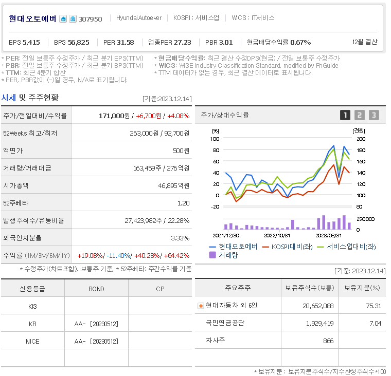
Task: Click the WICS : IT서비스 label
Action: pyautogui.click(x=253, y=17)
